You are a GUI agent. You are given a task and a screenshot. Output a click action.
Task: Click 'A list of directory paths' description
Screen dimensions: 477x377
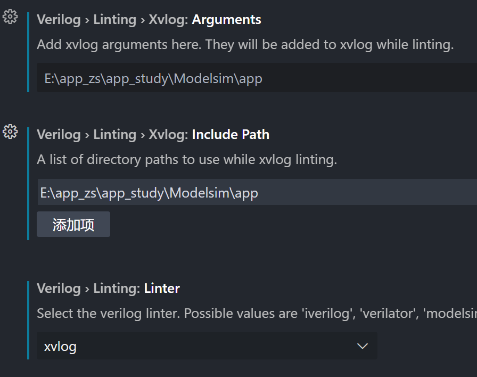[187, 159]
